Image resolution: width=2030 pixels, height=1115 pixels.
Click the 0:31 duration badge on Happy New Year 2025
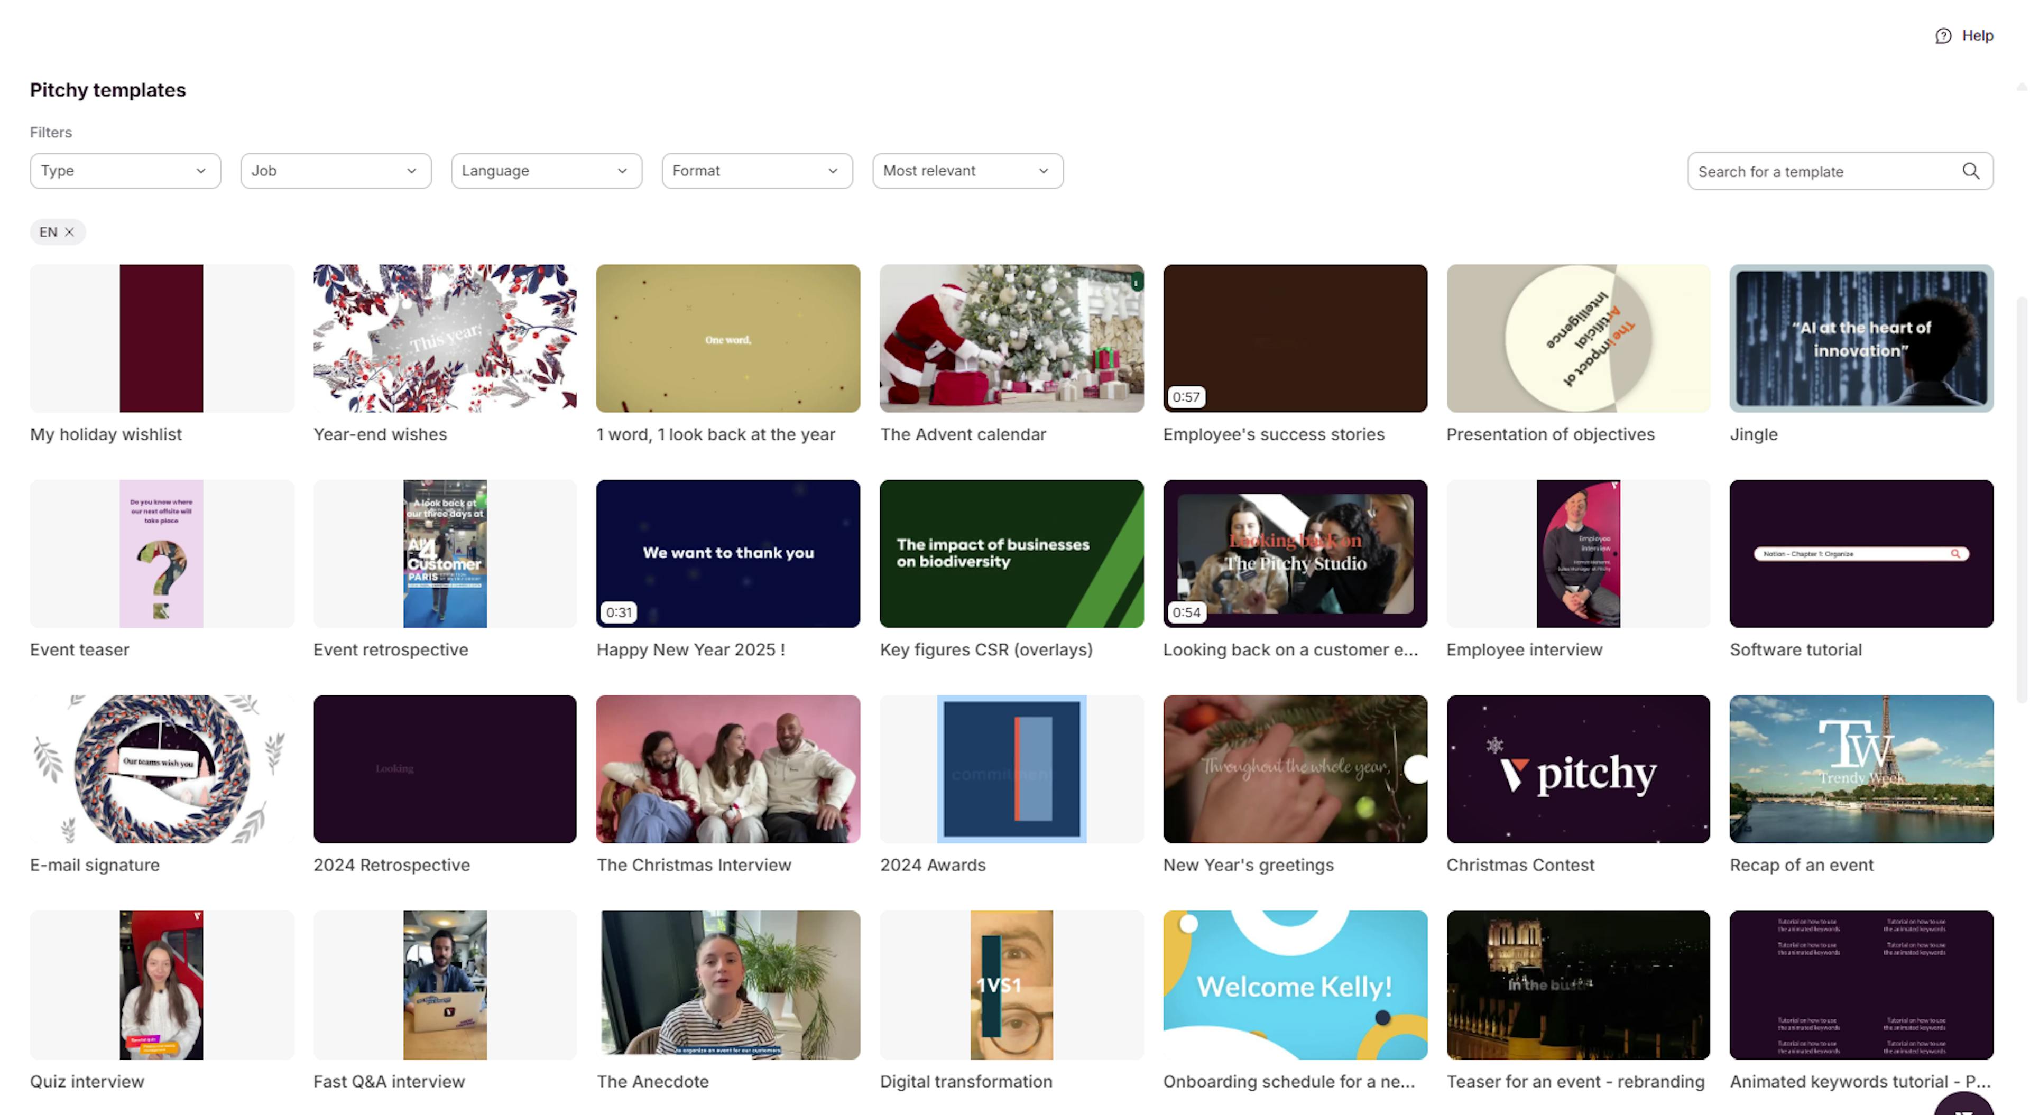(x=620, y=611)
